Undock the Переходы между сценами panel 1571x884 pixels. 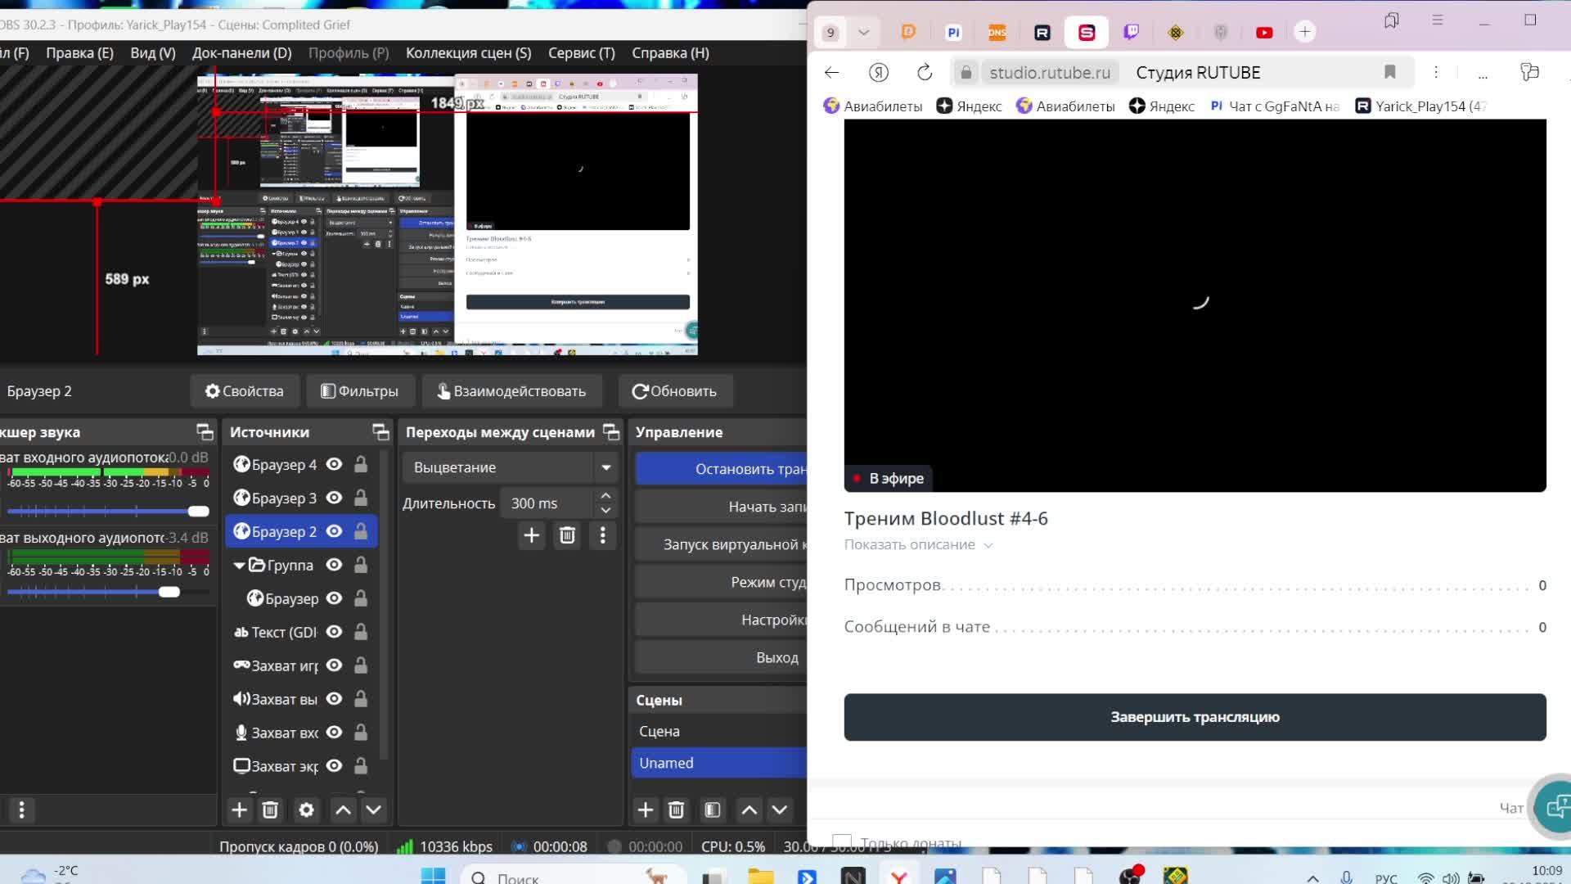tap(611, 431)
